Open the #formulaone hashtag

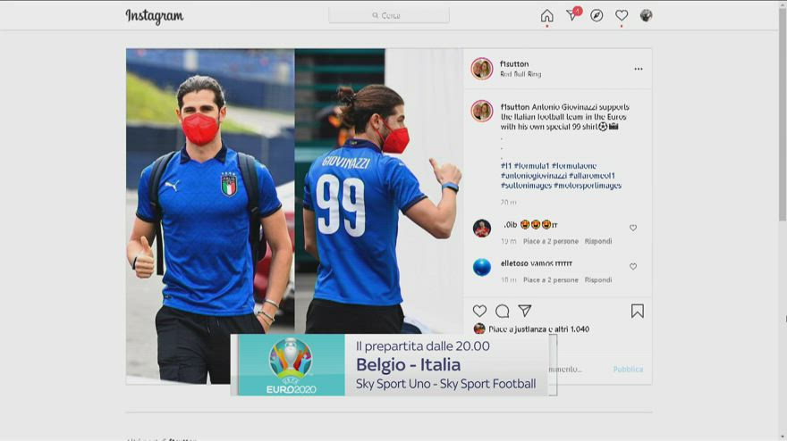[x=573, y=165]
